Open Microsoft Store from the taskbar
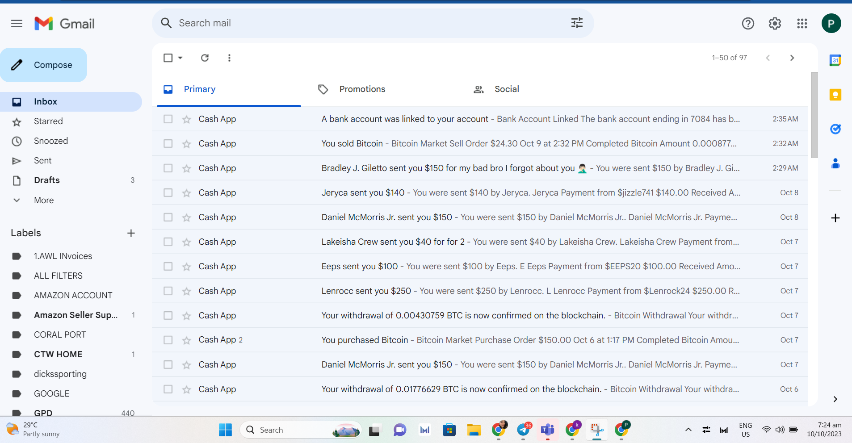The height and width of the screenshot is (443, 852). (x=449, y=430)
